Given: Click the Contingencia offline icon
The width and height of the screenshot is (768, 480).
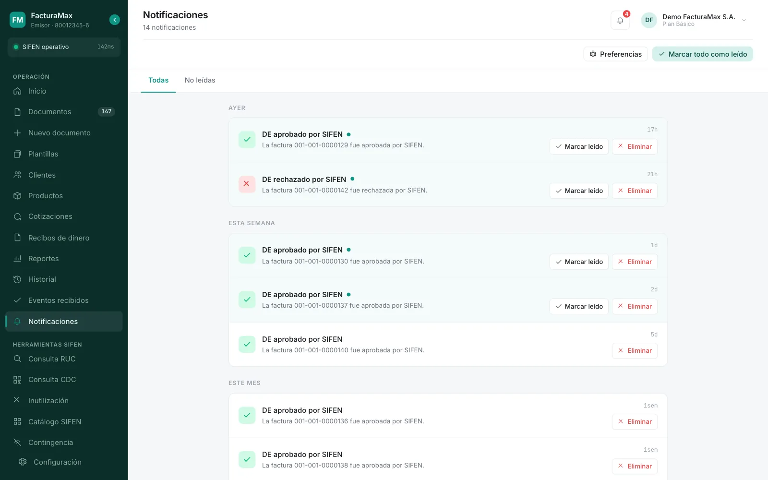Looking at the screenshot, I should (17, 443).
